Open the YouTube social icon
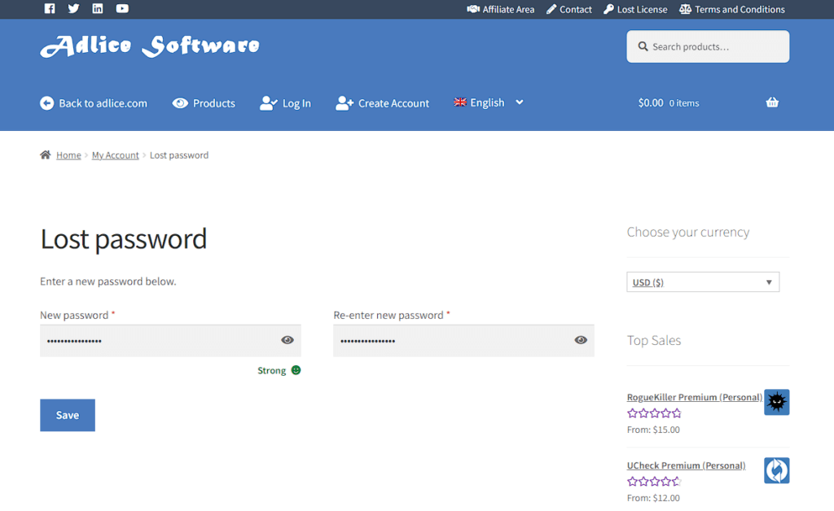834x511 pixels. [122, 9]
